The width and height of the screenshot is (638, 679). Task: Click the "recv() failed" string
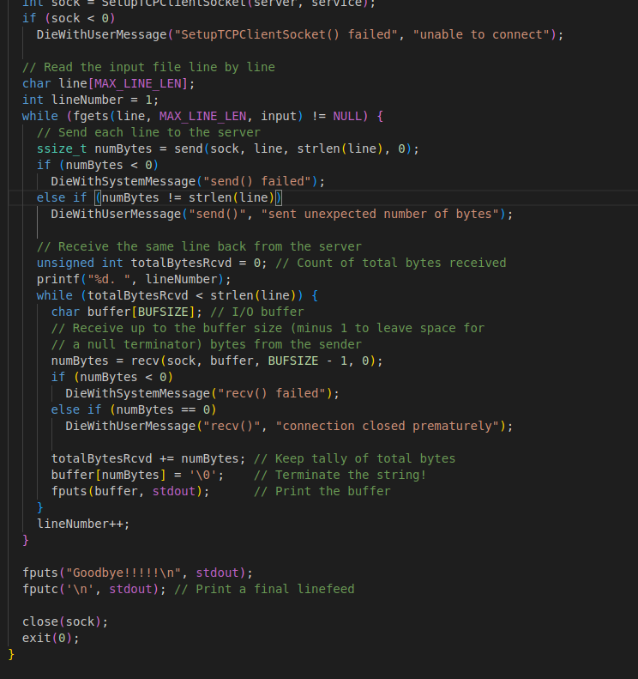click(x=272, y=394)
